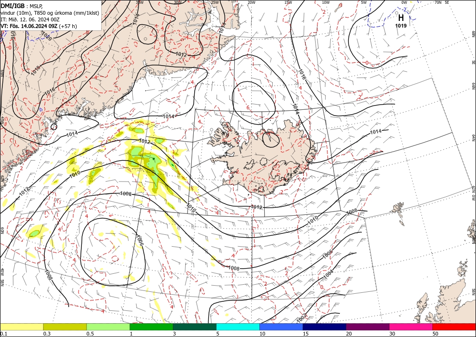
Task: Click the '25W' longitude label
Action: click(x=215, y=2)
